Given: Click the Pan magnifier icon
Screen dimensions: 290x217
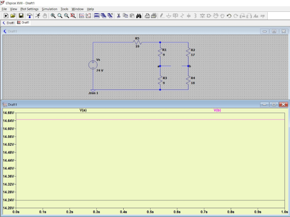Looking at the screenshot, I should [60, 16].
